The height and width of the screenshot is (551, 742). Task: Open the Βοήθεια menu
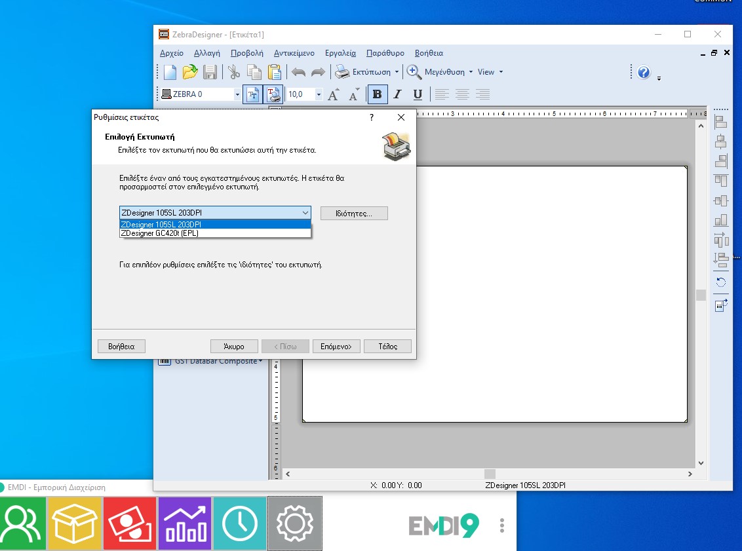click(429, 53)
